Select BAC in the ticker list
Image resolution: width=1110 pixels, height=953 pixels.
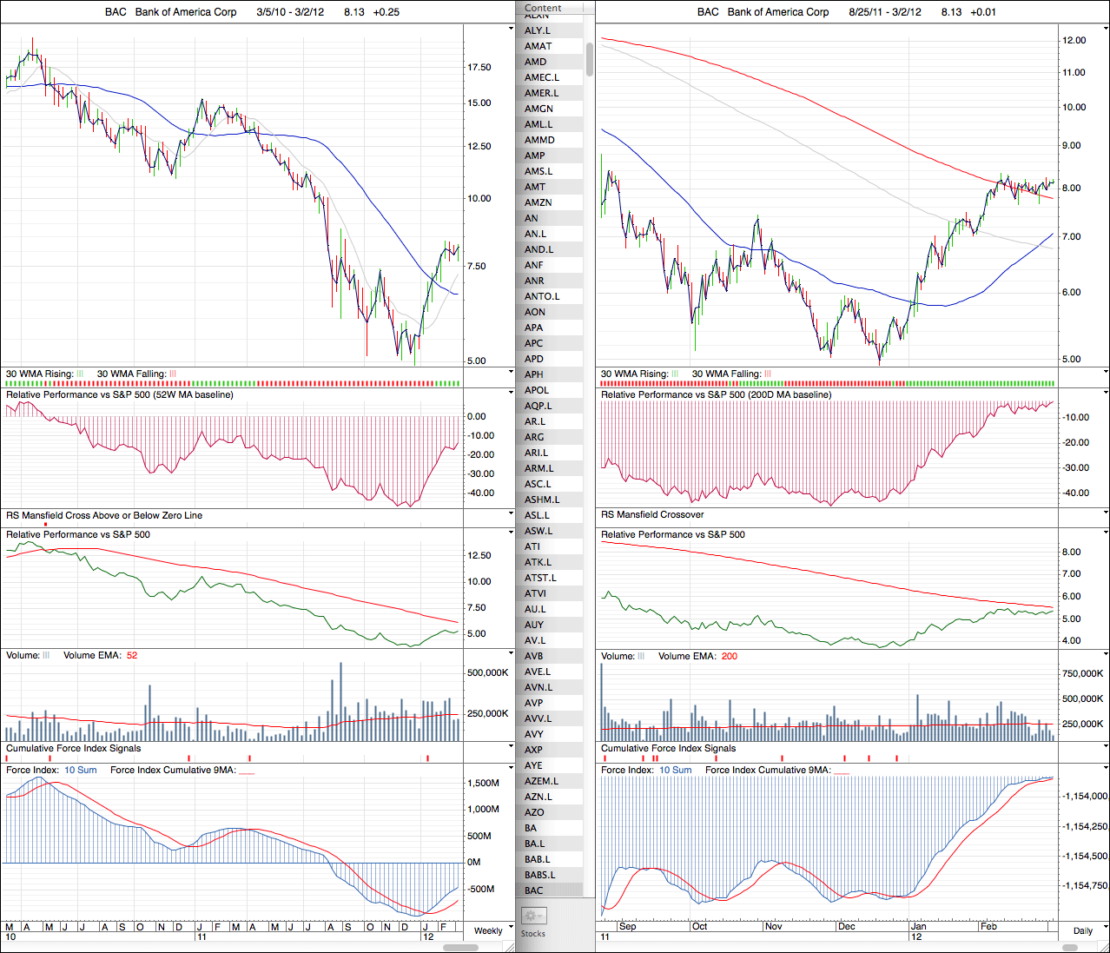pos(534,890)
